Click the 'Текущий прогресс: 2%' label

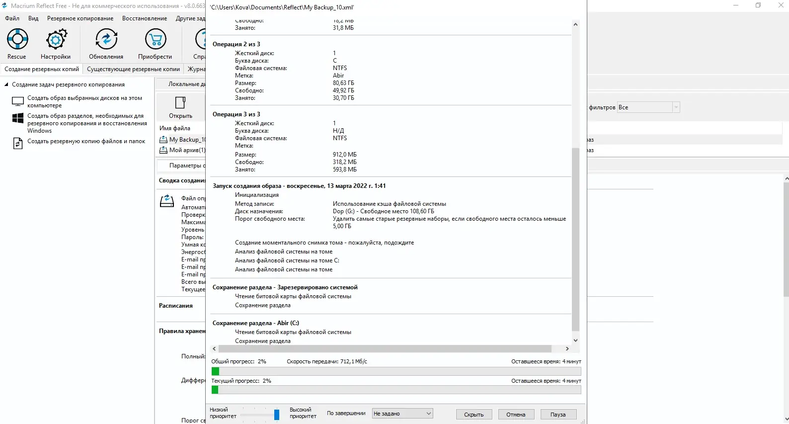pyautogui.click(x=241, y=381)
